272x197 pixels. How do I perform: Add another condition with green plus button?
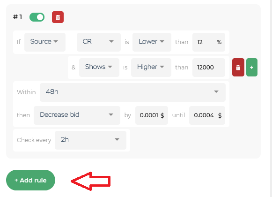[252, 67]
